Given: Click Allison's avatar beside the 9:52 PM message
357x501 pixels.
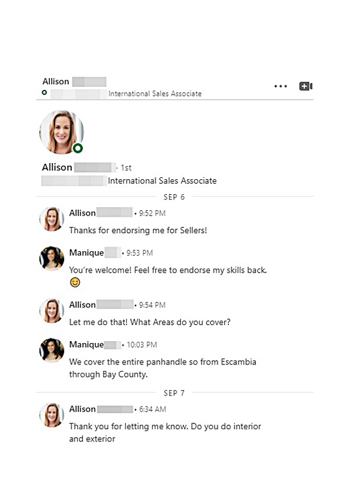Looking at the screenshot, I should click(51, 219).
